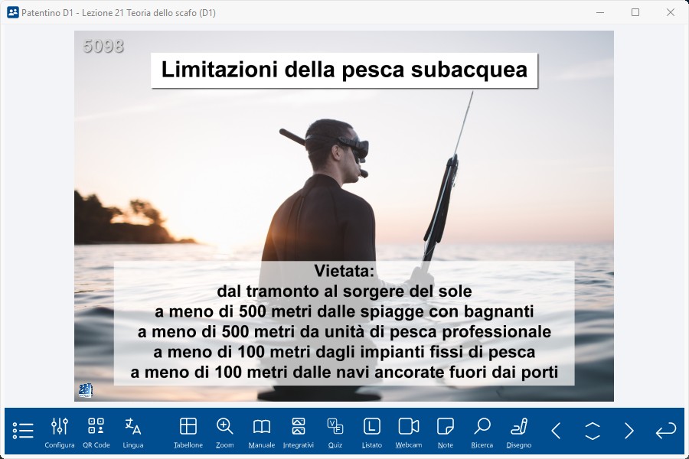This screenshot has height=459, width=689.
Task: Change language with Lingua
Action: pyautogui.click(x=133, y=431)
